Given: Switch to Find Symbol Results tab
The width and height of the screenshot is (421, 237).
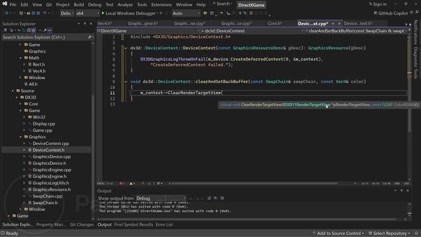Looking at the screenshot, I should pyautogui.click(x=134, y=224).
